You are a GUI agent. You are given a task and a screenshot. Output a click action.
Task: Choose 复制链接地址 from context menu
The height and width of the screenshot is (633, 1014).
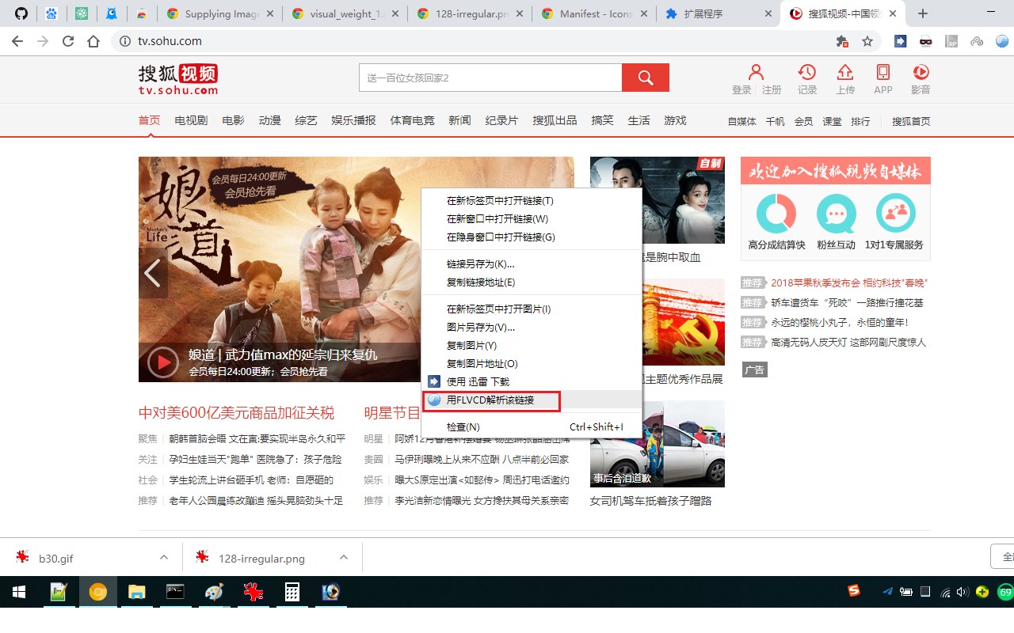point(531,282)
